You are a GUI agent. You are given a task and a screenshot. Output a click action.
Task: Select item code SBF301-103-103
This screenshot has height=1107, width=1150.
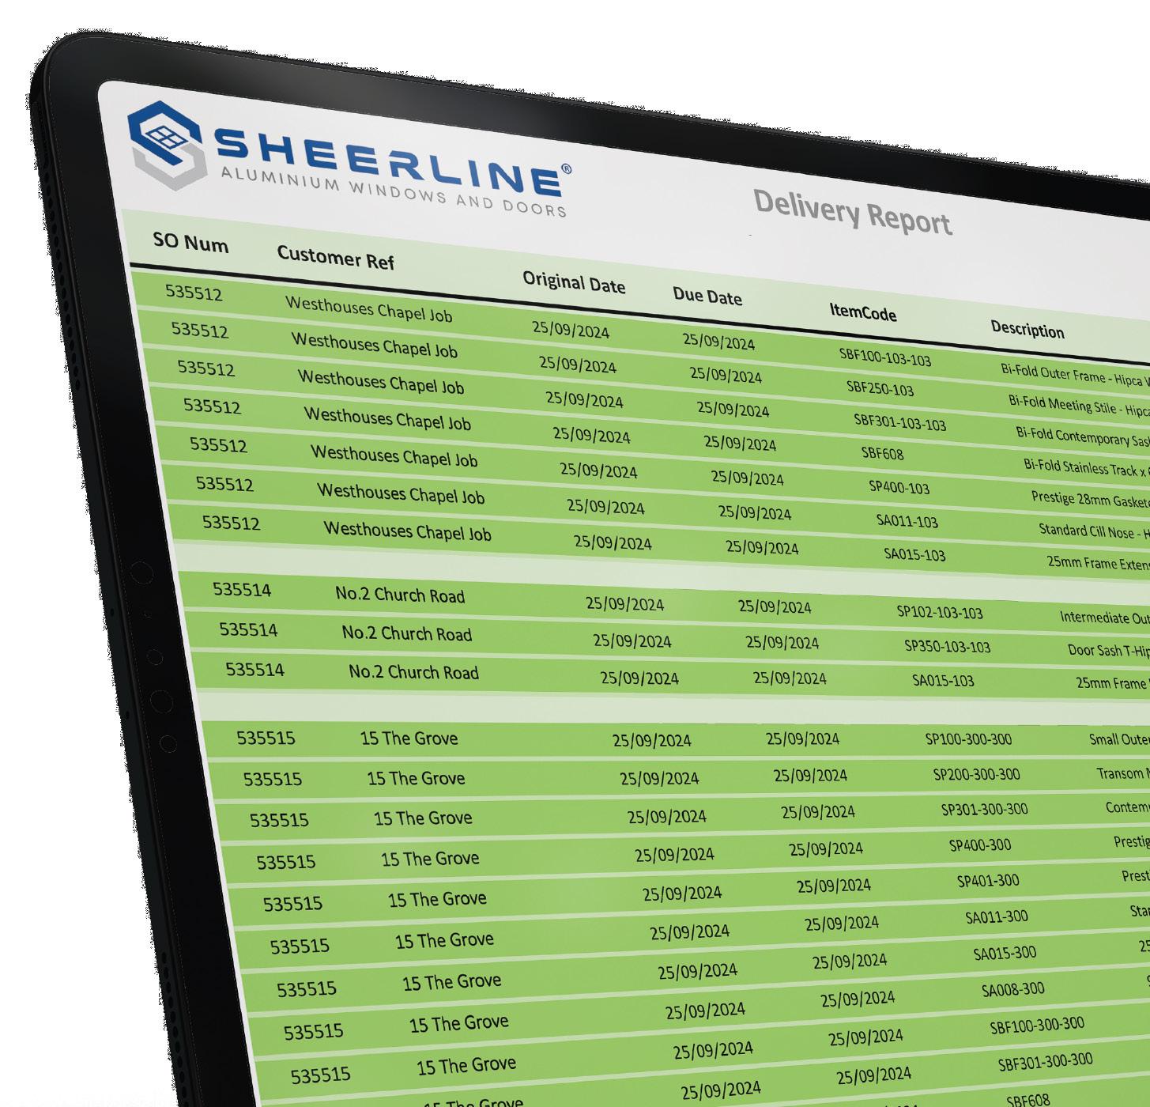(899, 421)
